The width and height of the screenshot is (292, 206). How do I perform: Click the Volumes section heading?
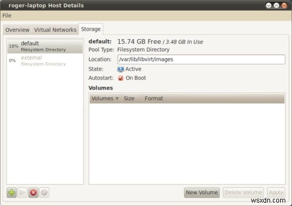tap(101, 88)
